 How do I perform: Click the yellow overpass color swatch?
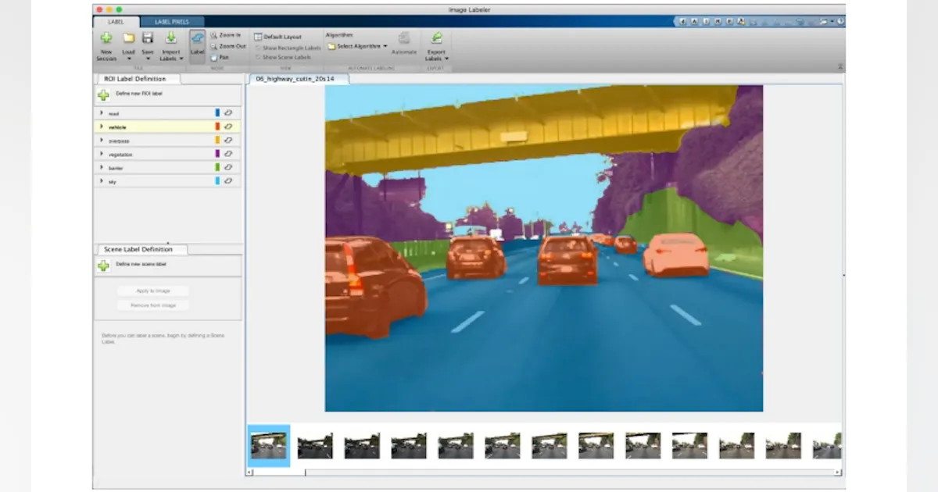pos(217,141)
